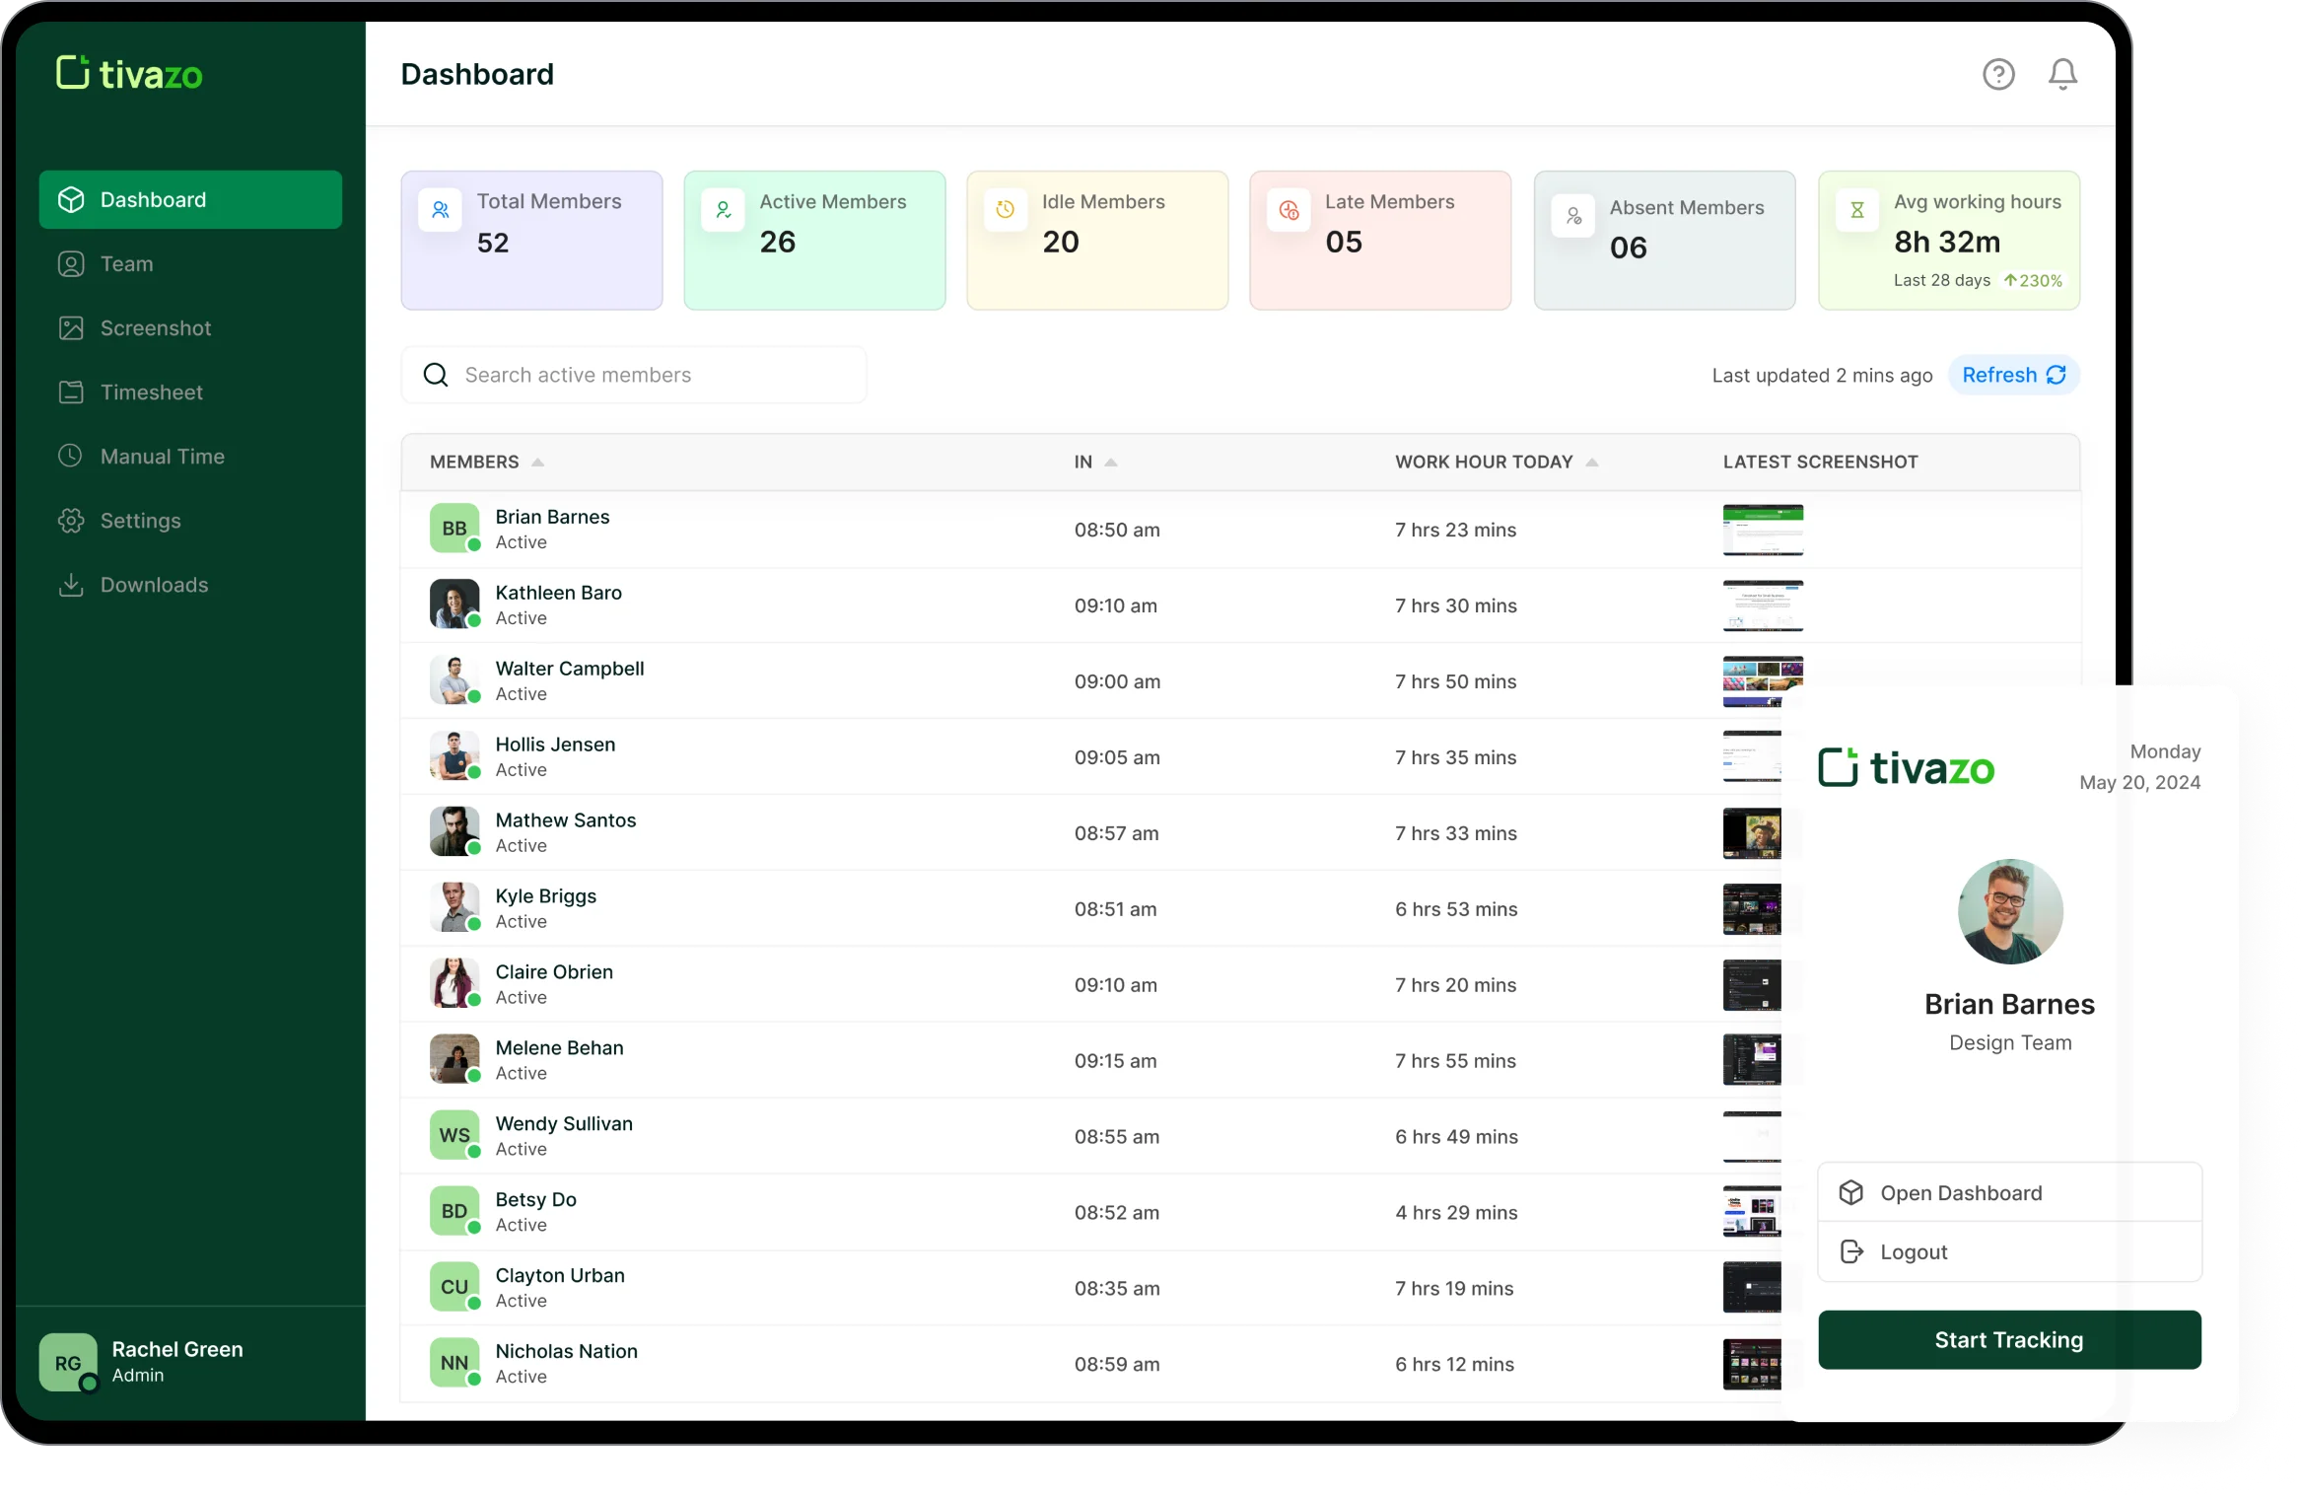2301x1495 pixels.
Task: Click the Total Members people icon
Action: click(x=440, y=210)
